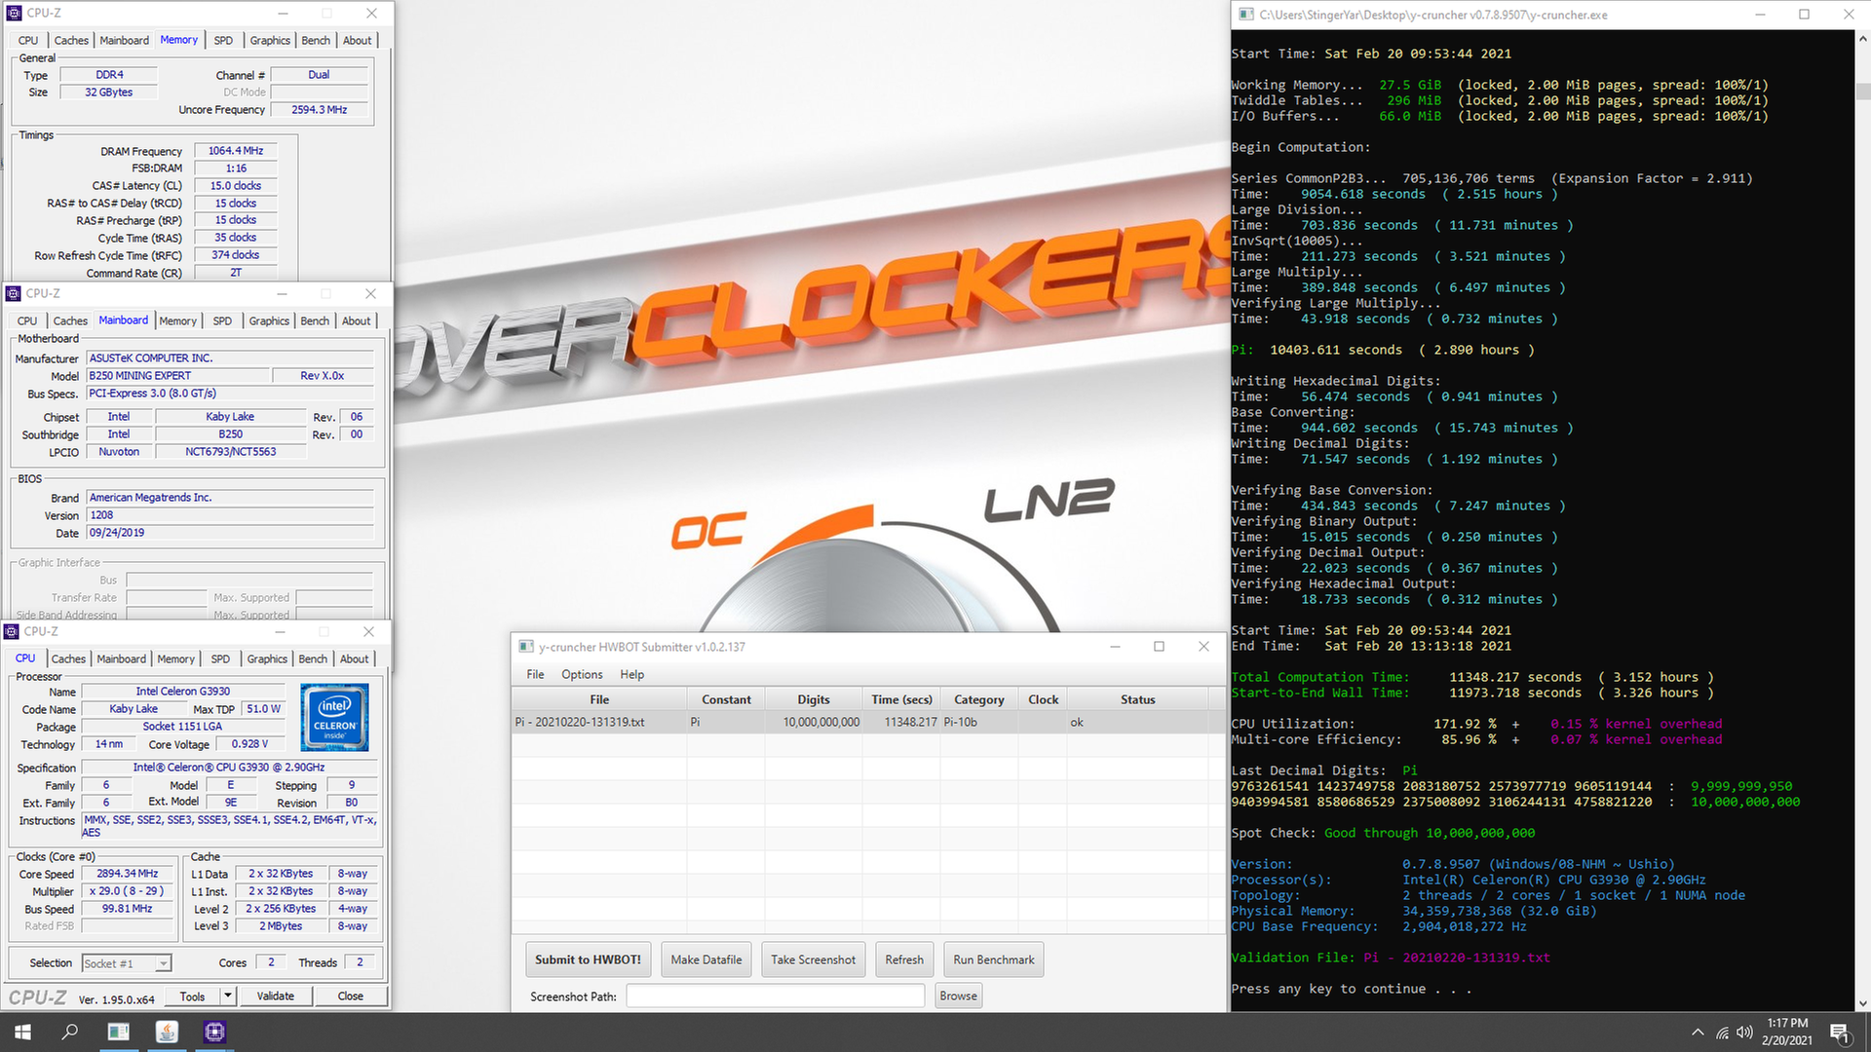Open taskbar search magnifier
The height and width of the screenshot is (1052, 1871).
pos(70,1032)
